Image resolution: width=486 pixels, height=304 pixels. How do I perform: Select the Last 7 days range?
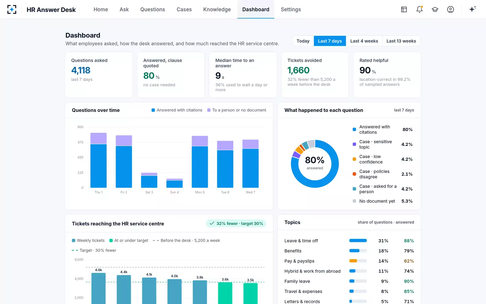pyautogui.click(x=330, y=41)
